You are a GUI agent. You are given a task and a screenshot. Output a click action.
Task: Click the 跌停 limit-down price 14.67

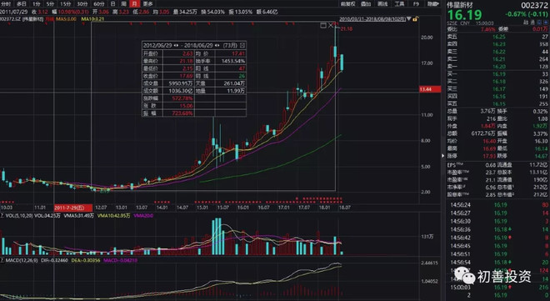pos(541,156)
